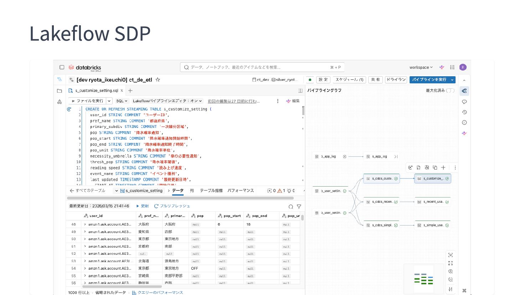This screenshot has height=295, width=524.
Task: Open the クエリーのパフォーマンス link
Action: (x=158, y=293)
